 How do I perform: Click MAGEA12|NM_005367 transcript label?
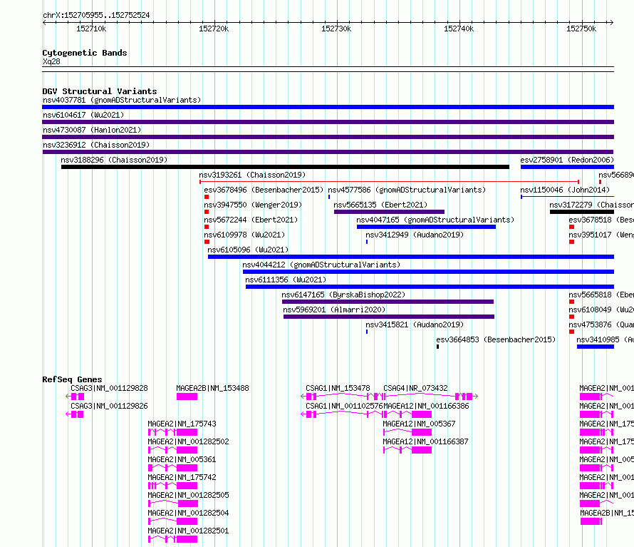tap(419, 424)
